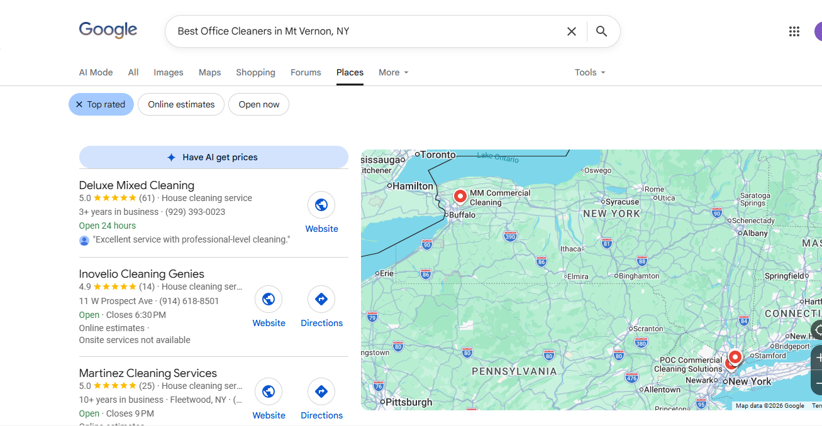Click reviewer avatar beside Excellent service quote
Viewport: 822px width, 426px height.
point(84,240)
